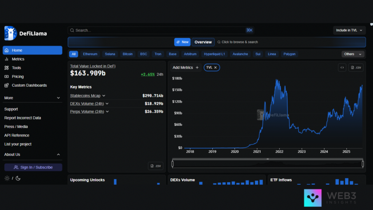This screenshot has height=210, width=373.
Task: Open the Press / Media link
Action: [16, 127]
